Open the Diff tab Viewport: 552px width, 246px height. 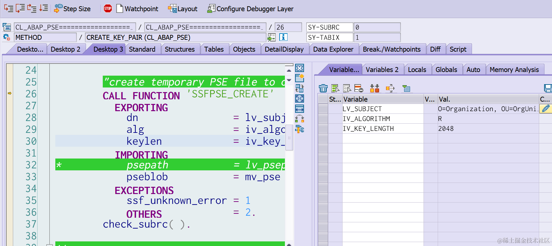(435, 49)
